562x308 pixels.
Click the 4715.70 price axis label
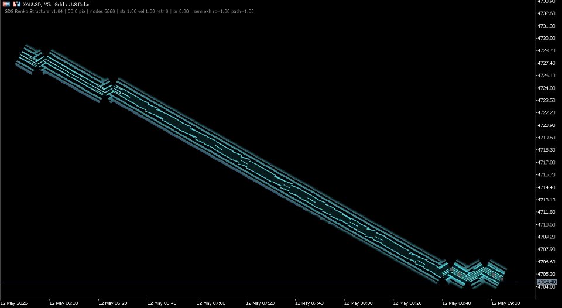point(547,174)
